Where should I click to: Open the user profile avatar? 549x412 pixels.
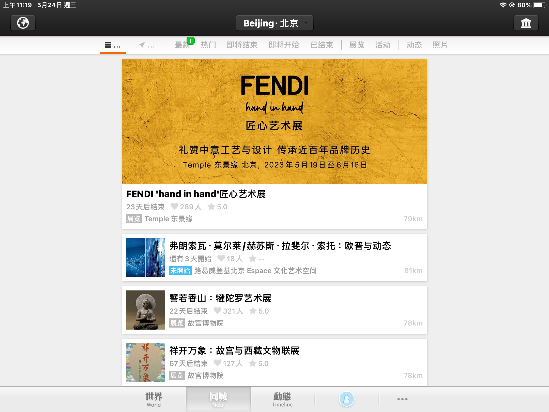346,399
